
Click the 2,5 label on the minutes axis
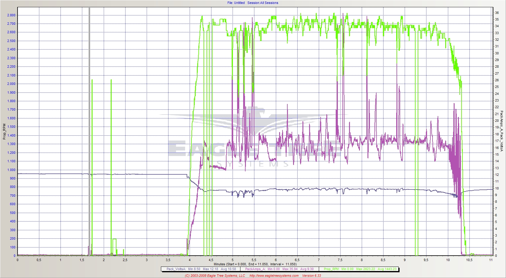point(125,260)
